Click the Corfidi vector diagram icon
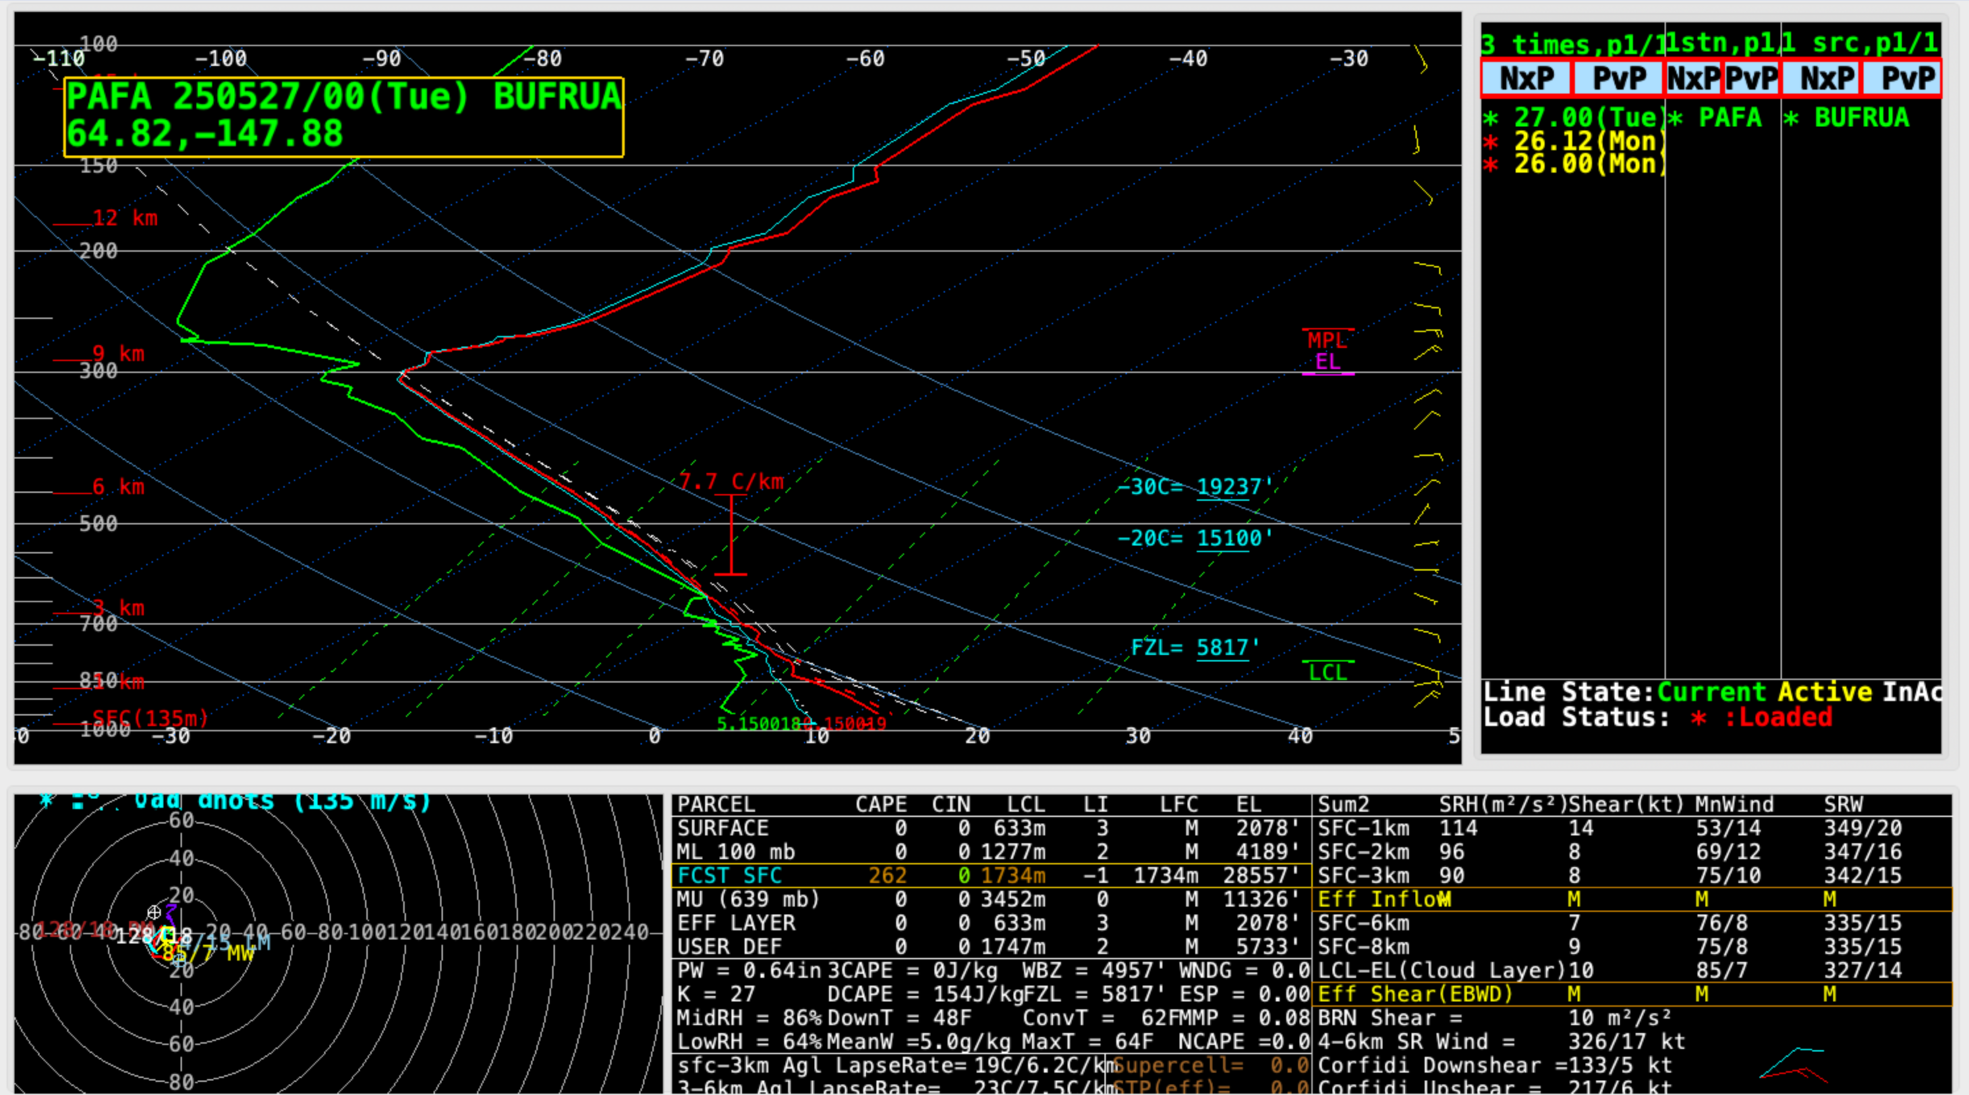The image size is (1969, 1095). click(x=1793, y=1065)
